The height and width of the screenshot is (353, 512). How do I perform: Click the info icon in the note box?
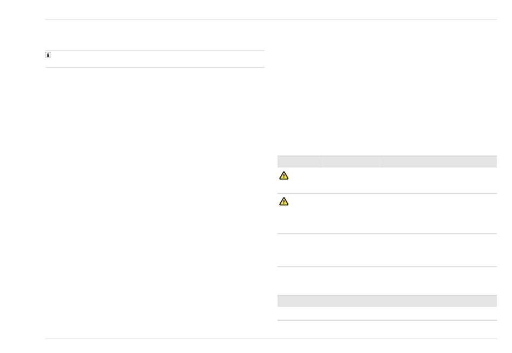coord(49,55)
